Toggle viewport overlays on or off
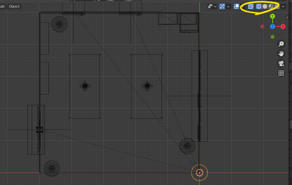The width and height of the screenshot is (292, 185). pos(236,6)
